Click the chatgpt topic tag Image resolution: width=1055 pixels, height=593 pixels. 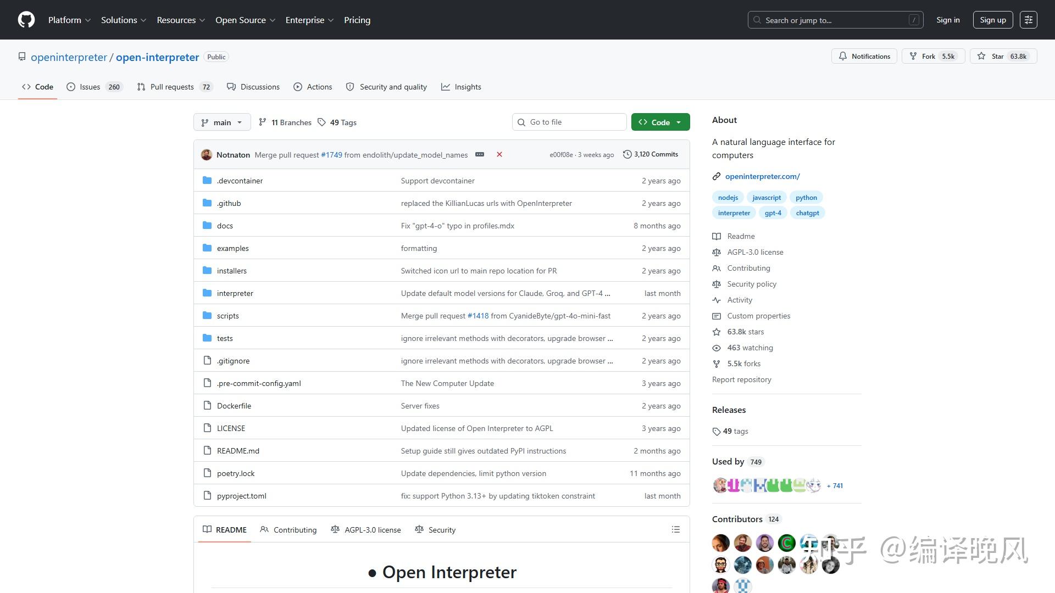(807, 212)
